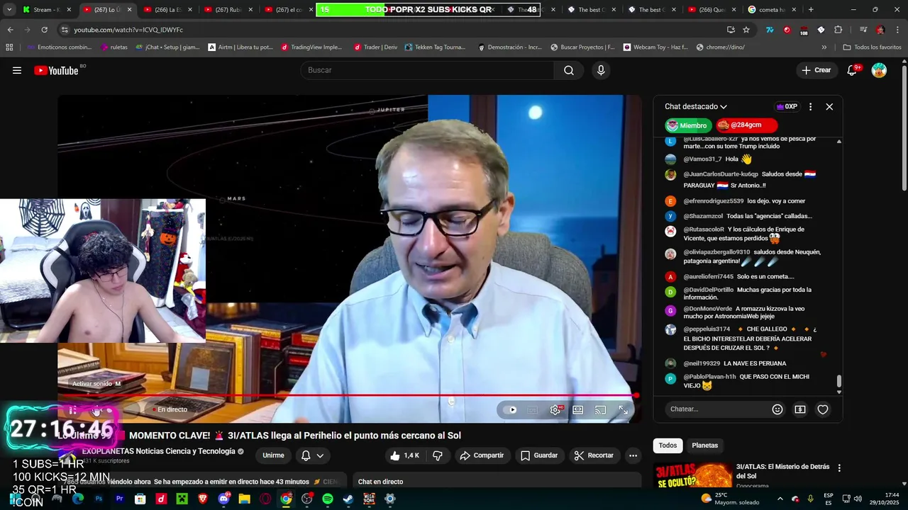Toggle subtitles in the video player

533,409
